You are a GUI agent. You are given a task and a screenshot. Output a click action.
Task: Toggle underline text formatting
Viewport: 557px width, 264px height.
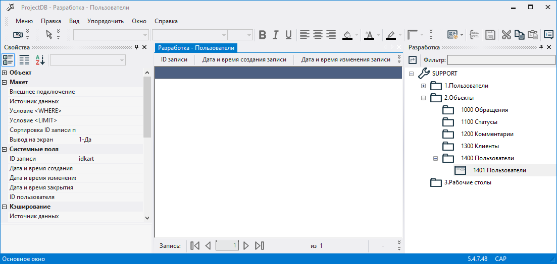pos(288,35)
